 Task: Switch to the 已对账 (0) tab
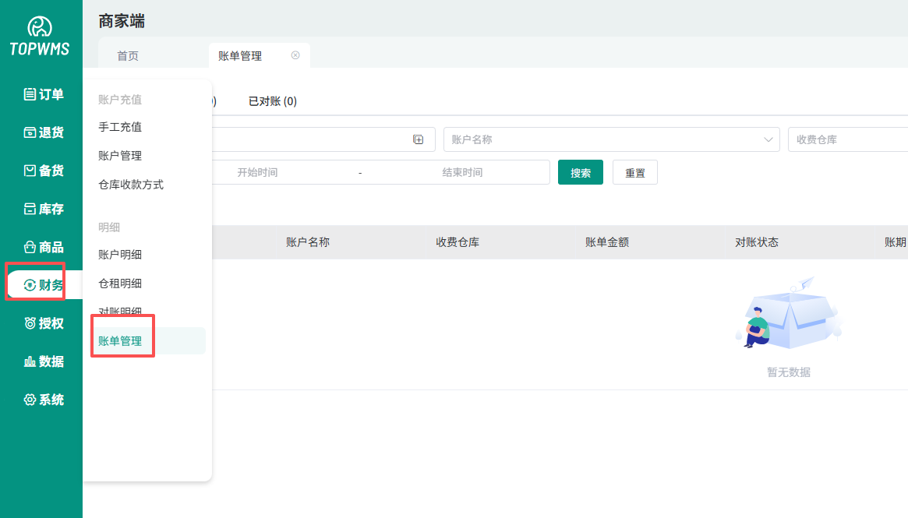point(272,101)
